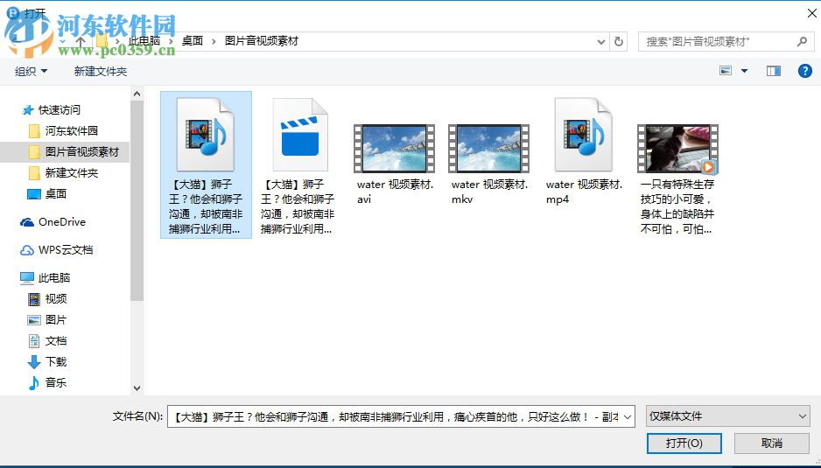The height and width of the screenshot is (468, 821).
Task: Click 新建文件夹 button
Action: [101, 71]
